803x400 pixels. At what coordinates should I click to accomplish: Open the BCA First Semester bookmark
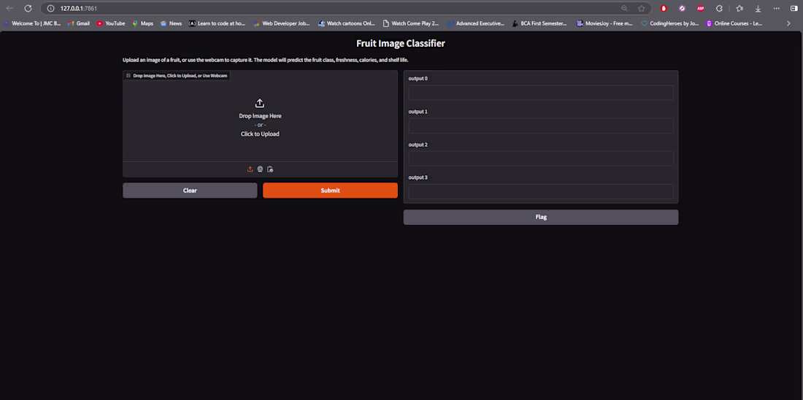(539, 23)
